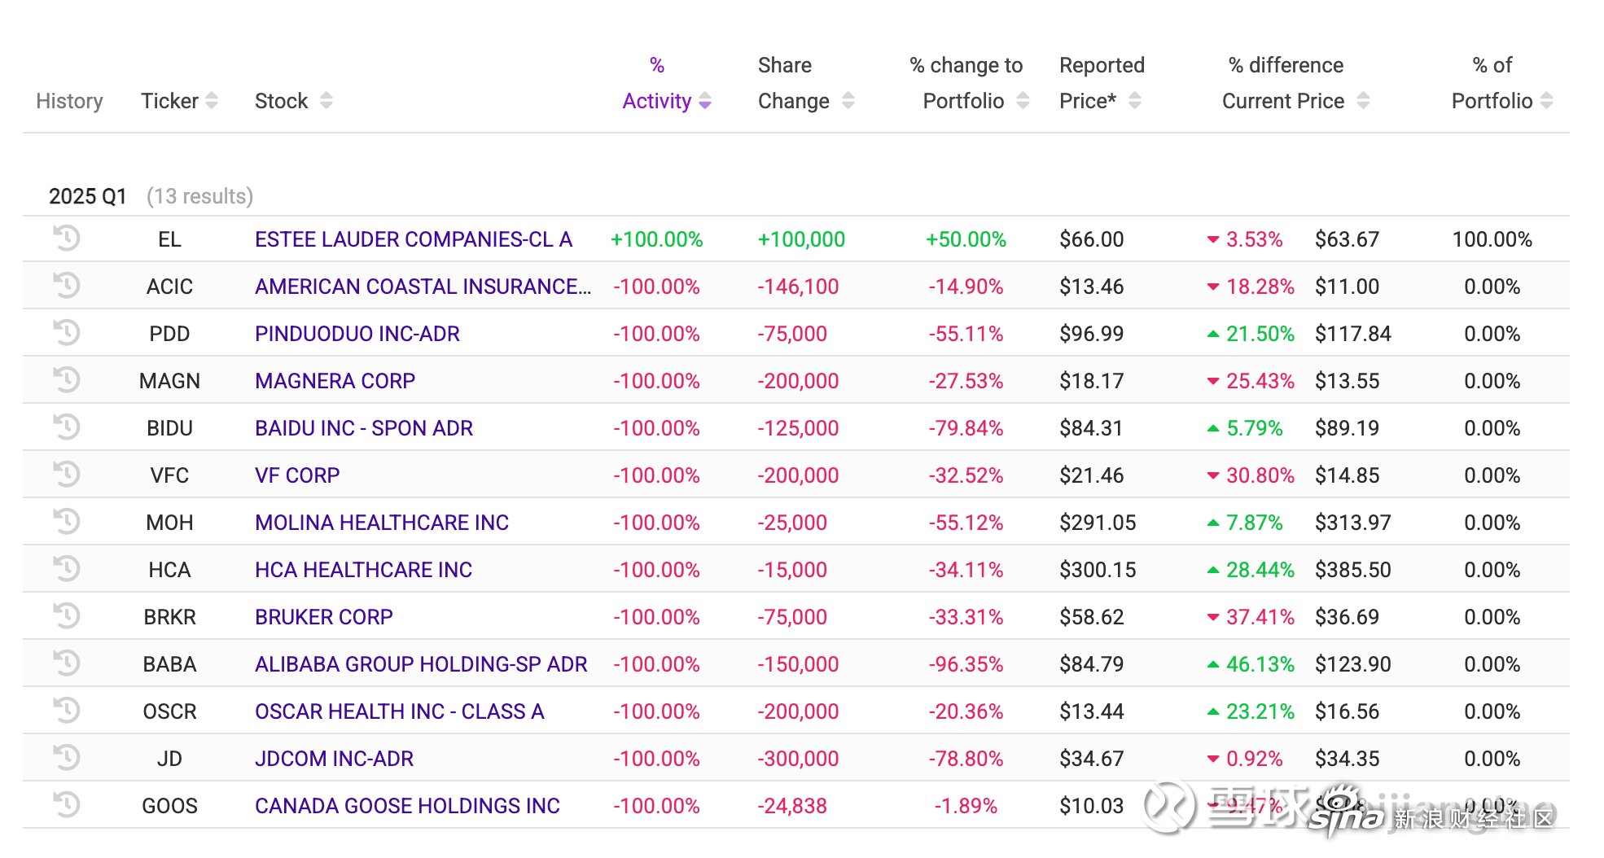Open HCA HEALTHCARE INC link
Screen dimensions: 1604x858
click(x=364, y=570)
